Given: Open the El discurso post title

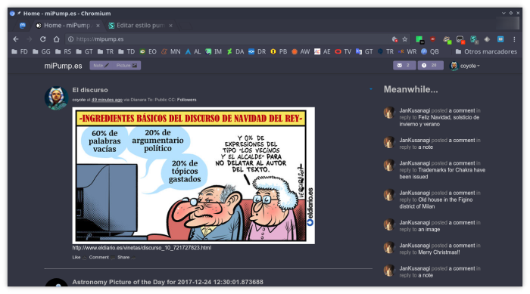Looking at the screenshot, I should (90, 90).
